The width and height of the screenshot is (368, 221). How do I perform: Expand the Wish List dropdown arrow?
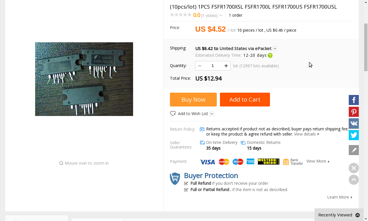coord(212,114)
